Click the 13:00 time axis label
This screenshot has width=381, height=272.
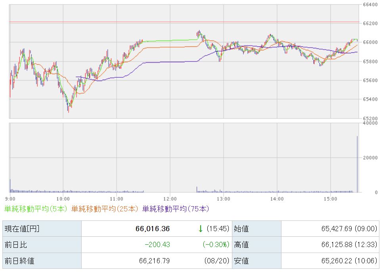[223, 199]
